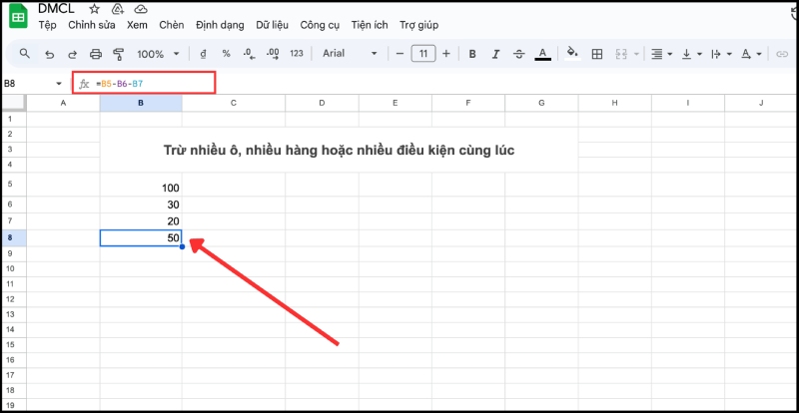Select column C header

pyautogui.click(x=234, y=103)
